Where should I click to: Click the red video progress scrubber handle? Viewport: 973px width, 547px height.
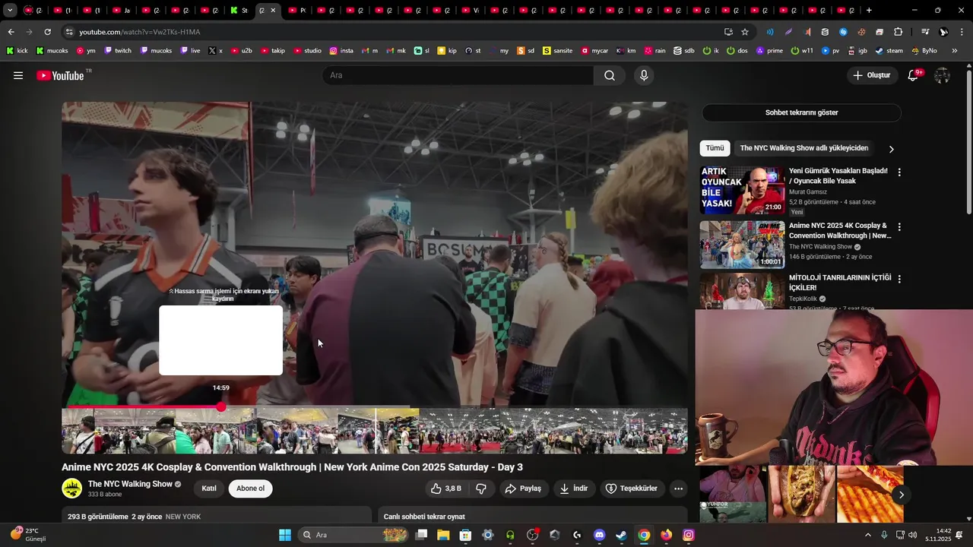(x=220, y=407)
